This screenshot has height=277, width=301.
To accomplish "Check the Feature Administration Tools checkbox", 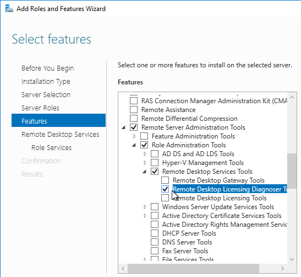I will coord(144,136).
